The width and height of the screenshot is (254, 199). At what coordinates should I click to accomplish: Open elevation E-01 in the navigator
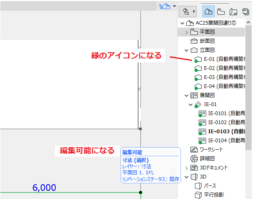[220, 59]
